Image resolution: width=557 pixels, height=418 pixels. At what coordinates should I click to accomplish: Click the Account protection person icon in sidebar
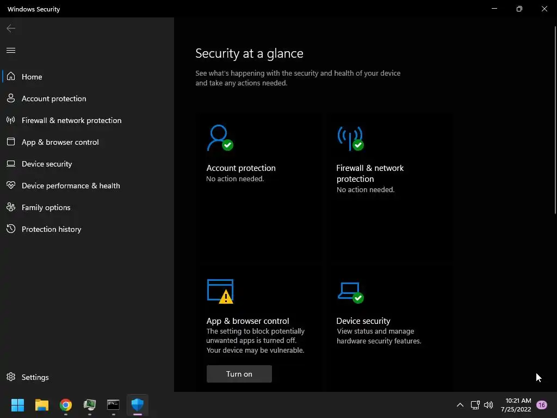click(11, 98)
